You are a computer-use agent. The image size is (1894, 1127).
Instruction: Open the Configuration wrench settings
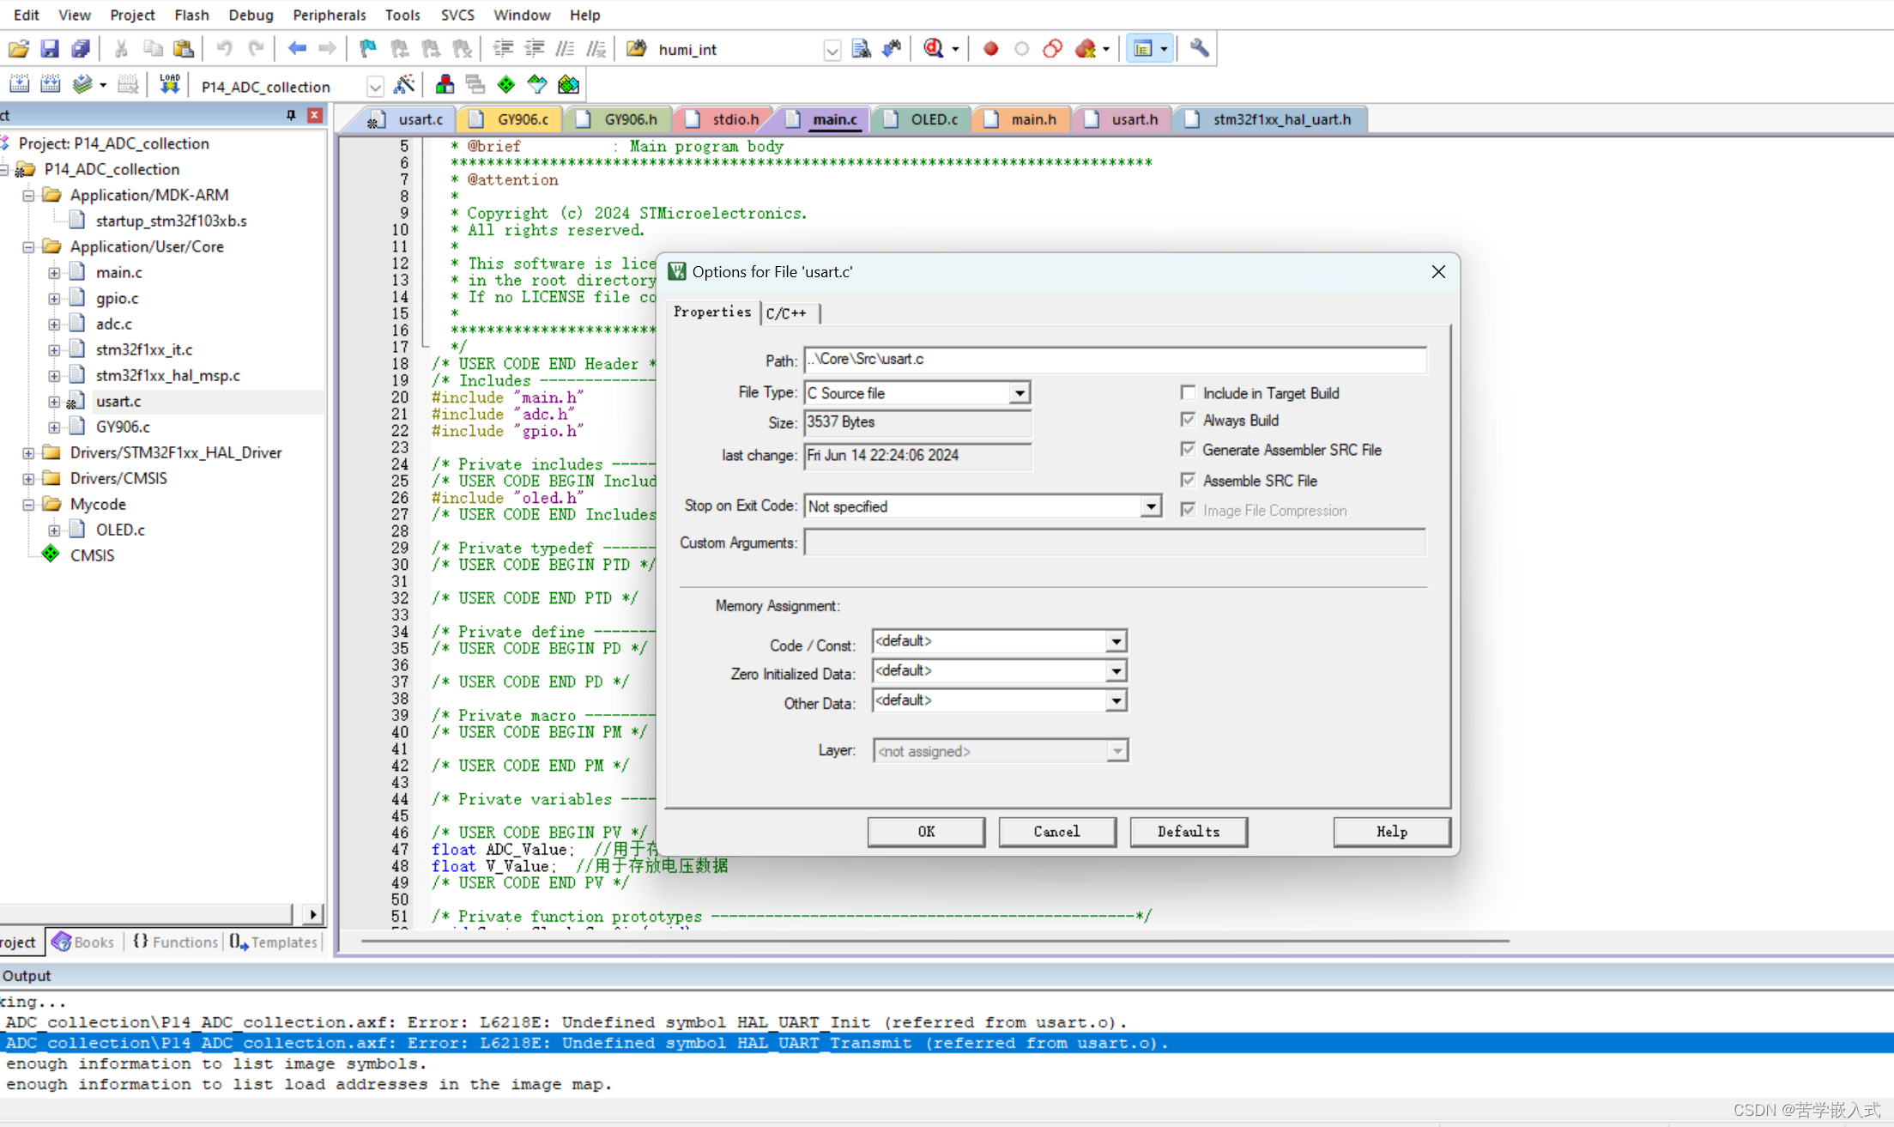click(x=1199, y=48)
